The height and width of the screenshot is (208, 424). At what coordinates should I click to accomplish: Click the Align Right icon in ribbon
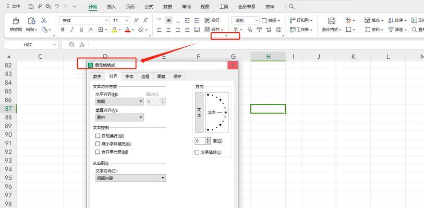coord(178,30)
